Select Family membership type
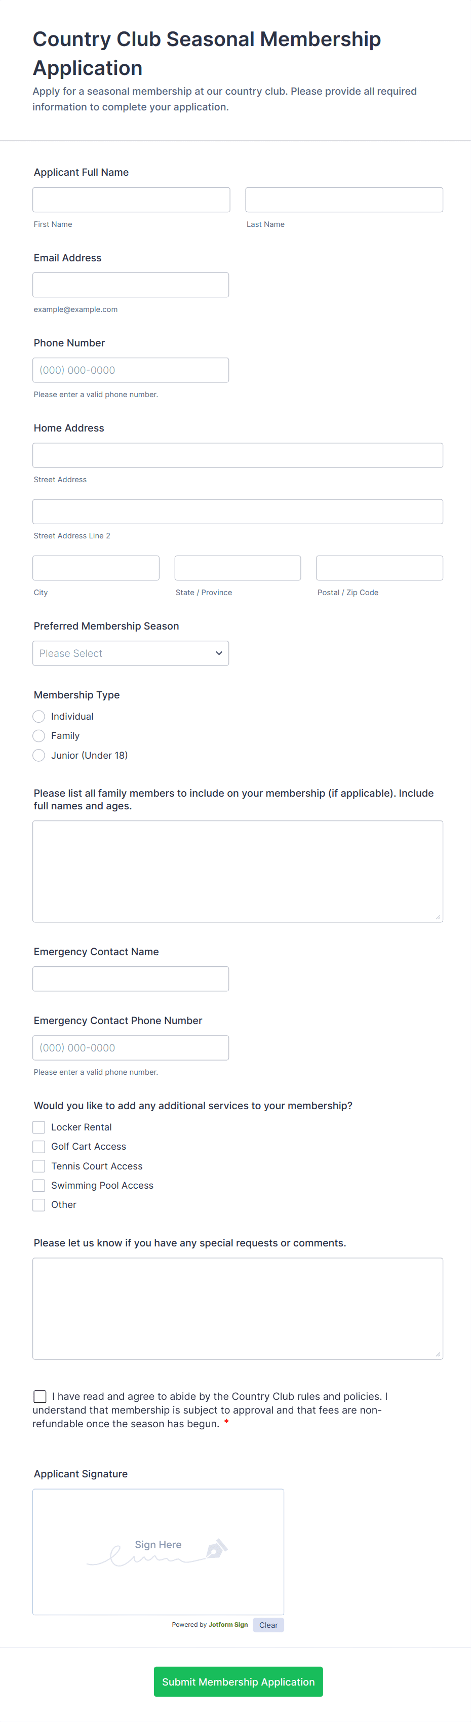471x1722 pixels. (39, 735)
